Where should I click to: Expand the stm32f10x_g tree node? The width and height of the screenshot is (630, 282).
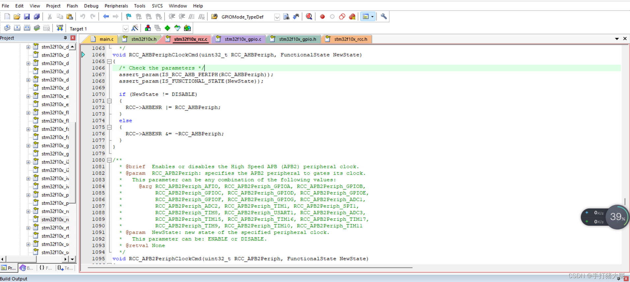pos(28,146)
